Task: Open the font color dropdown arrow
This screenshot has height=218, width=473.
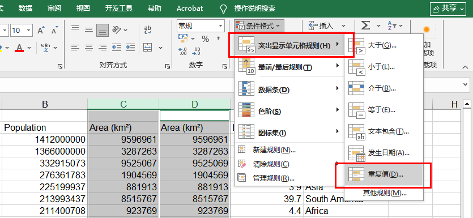Action: (x=29, y=48)
